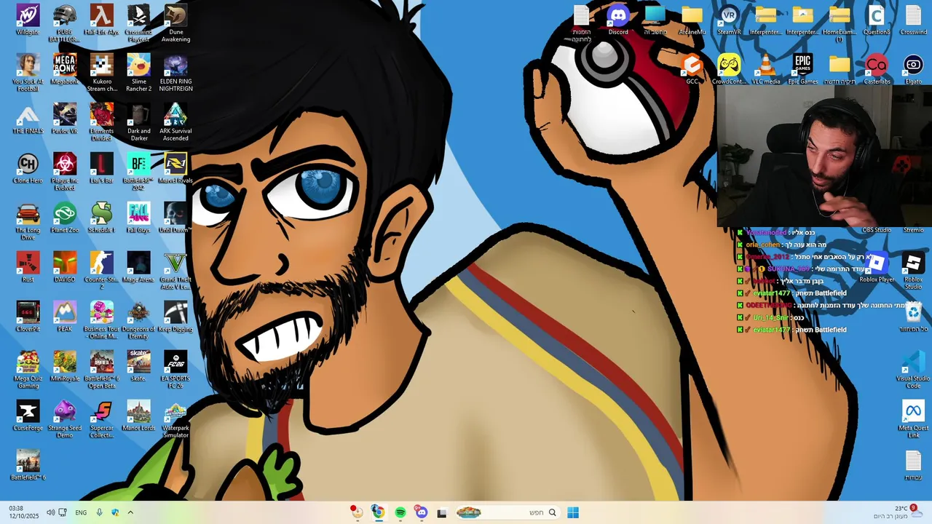Select the Strange Seed Demo icon

point(65,418)
